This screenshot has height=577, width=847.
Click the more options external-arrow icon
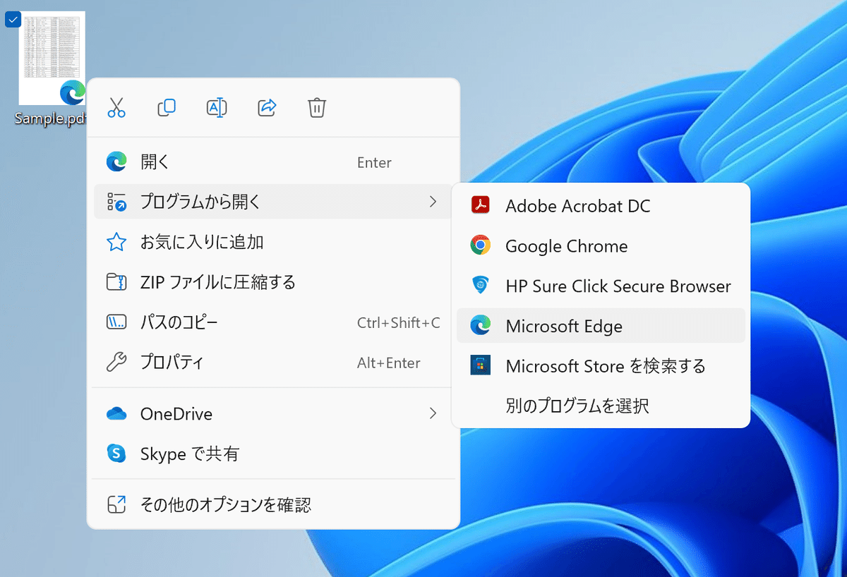point(116,504)
